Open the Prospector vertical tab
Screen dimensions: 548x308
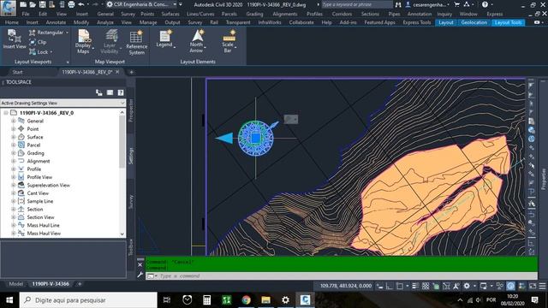[131, 110]
